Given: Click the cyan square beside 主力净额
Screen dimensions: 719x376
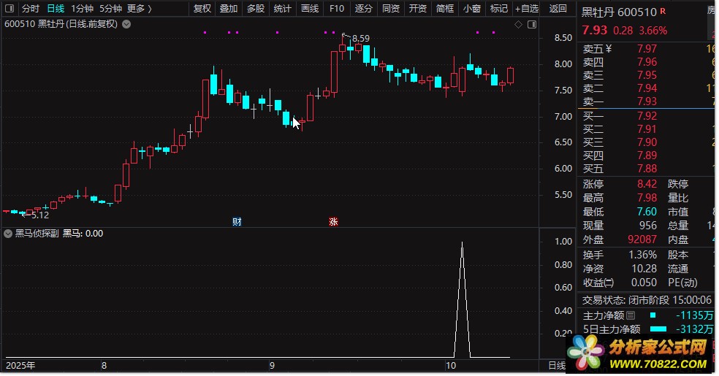Looking at the screenshot, I should (x=653, y=315).
